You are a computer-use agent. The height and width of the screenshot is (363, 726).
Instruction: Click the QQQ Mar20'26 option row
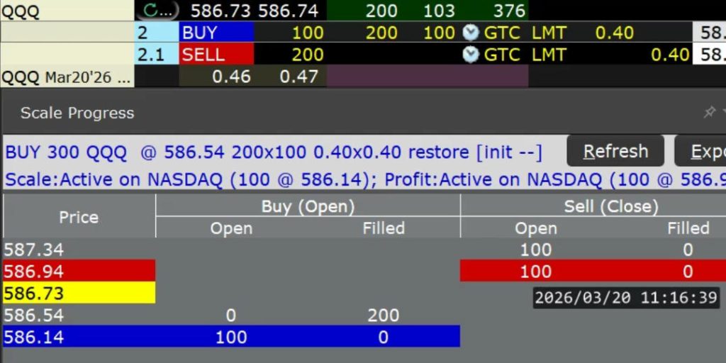[x=67, y=77]
